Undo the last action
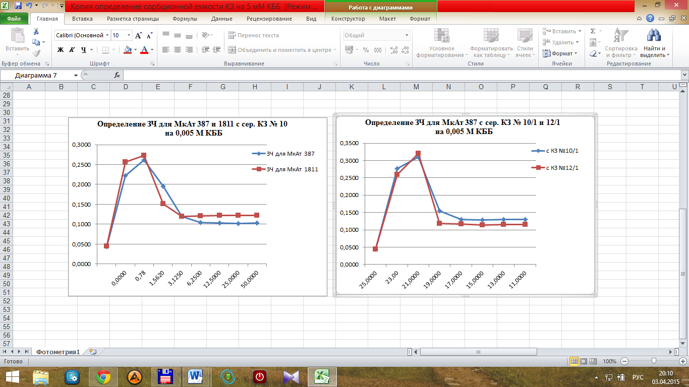Viewport: 689px width, 387px height. (x=29, y=6)
